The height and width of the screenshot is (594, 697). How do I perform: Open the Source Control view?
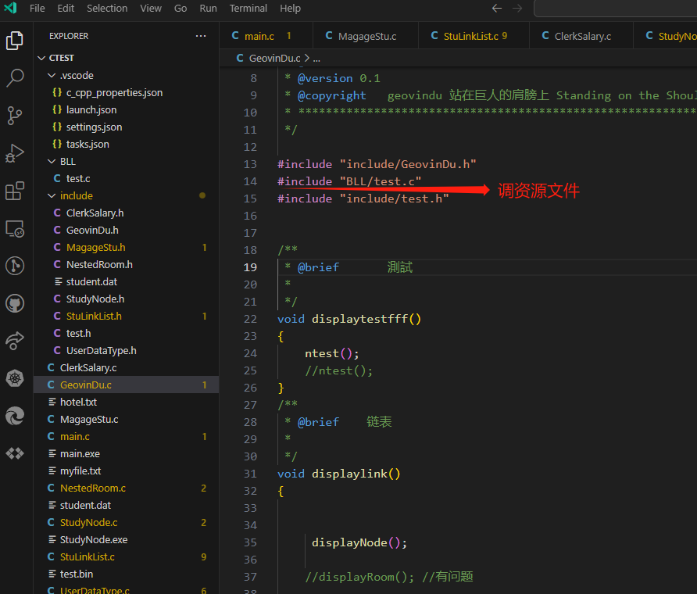(15, 116)
